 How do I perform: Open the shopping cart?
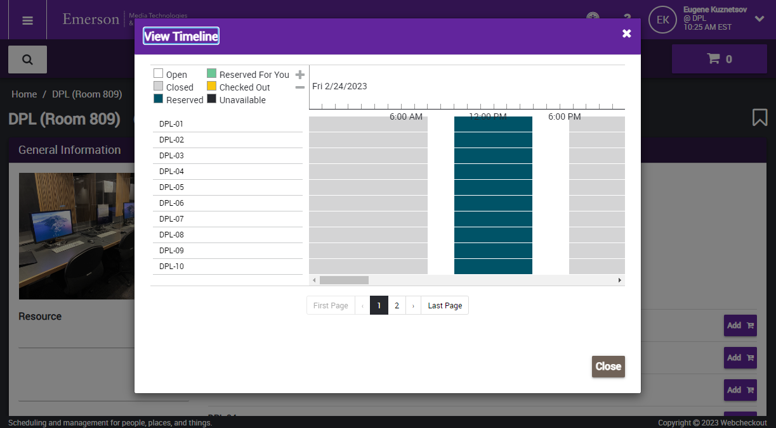point(720,59)
